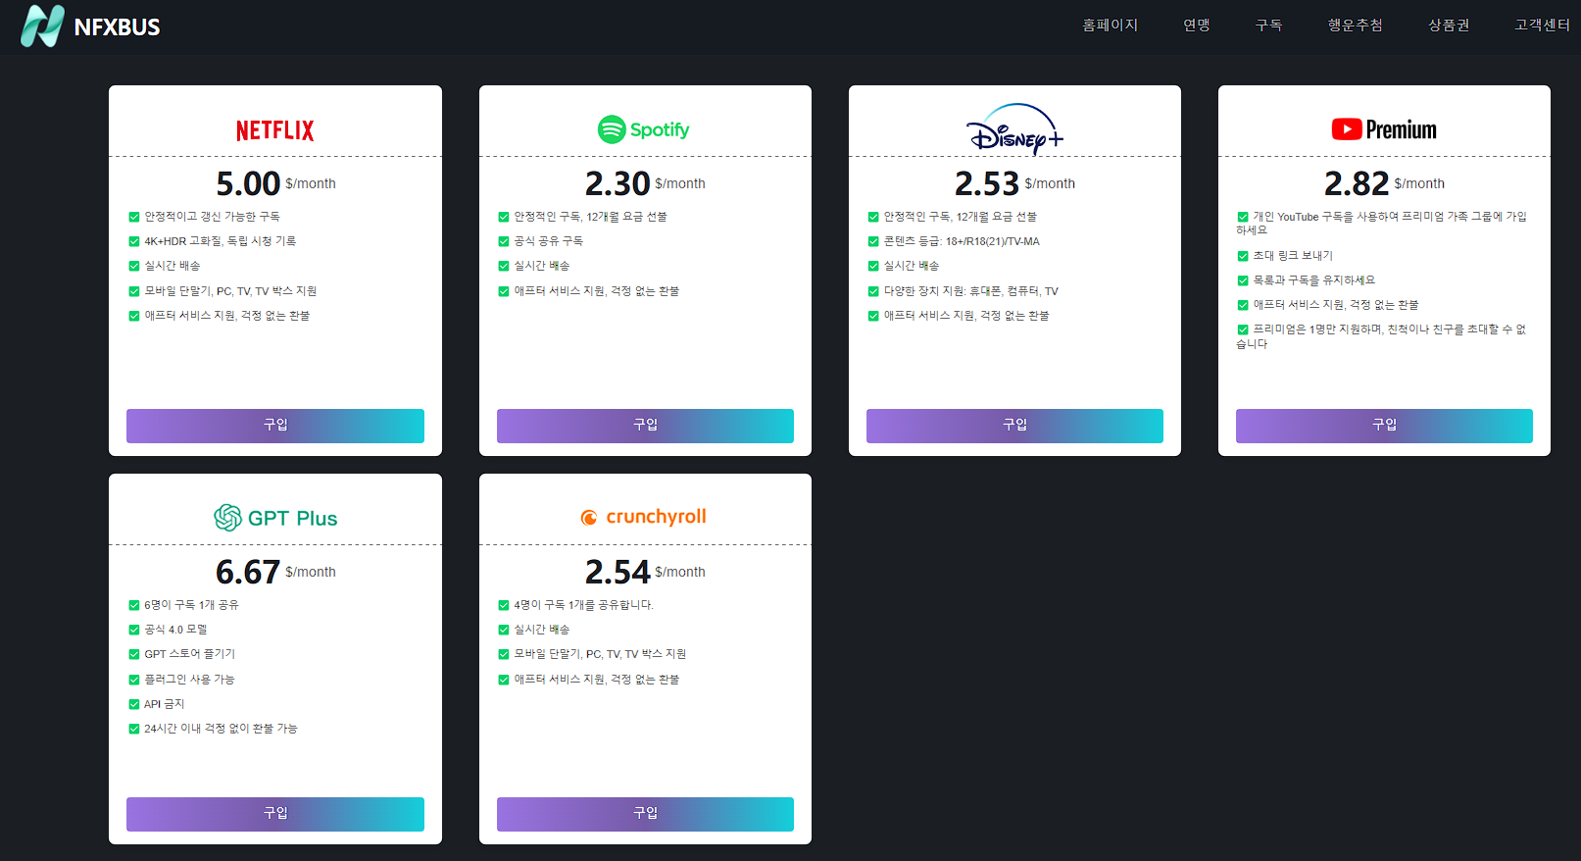Click the green check icon beside '플러그인 사용 가능'
The image size is (1581, 861).
point(134,680)
